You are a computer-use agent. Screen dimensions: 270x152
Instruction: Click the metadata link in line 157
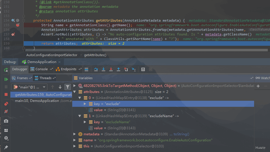[213, 34]
